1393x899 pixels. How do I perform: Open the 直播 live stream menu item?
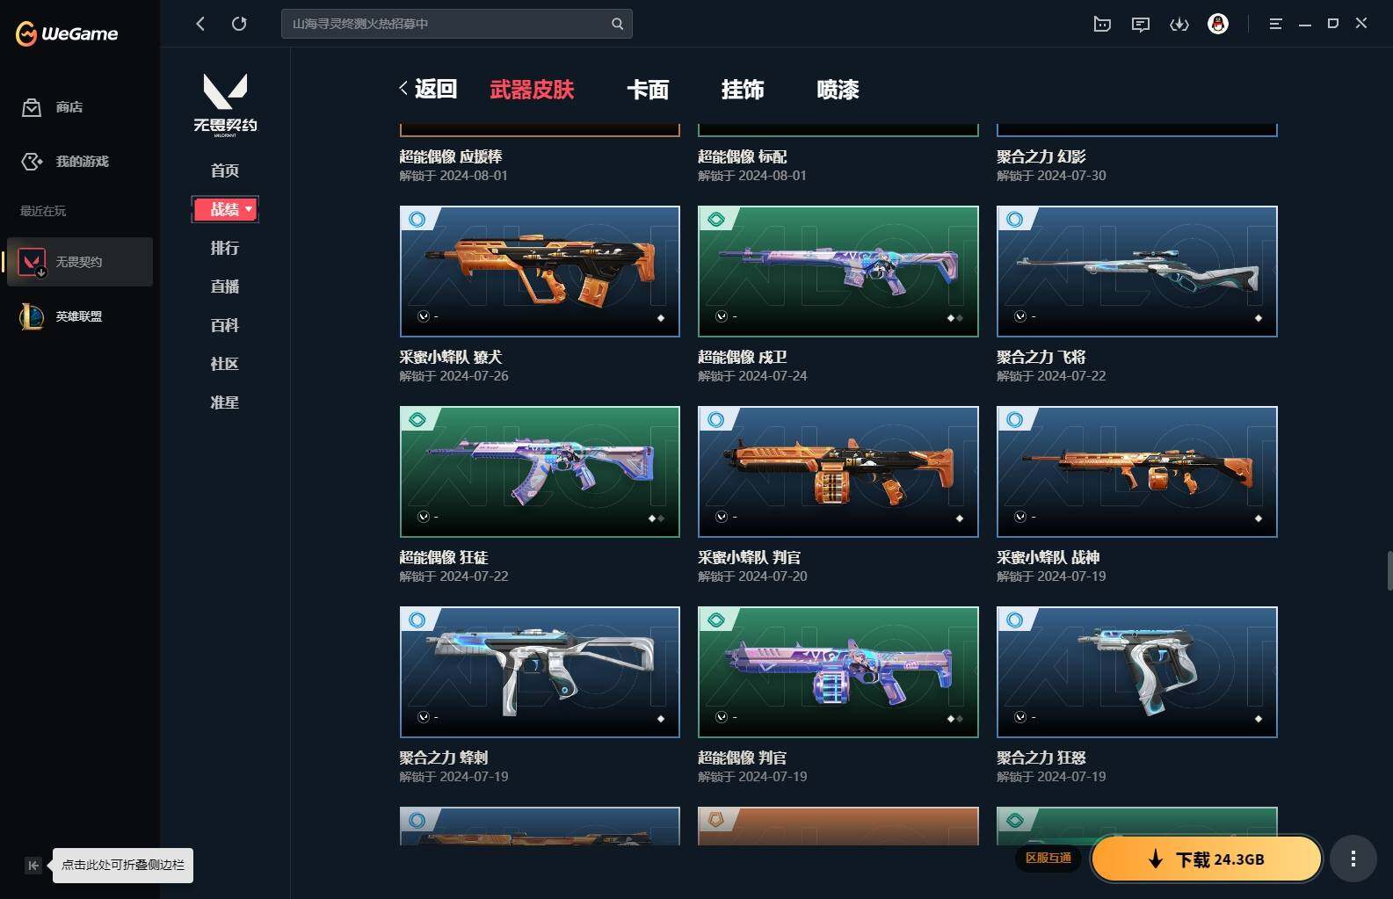(x=225, y=286)
